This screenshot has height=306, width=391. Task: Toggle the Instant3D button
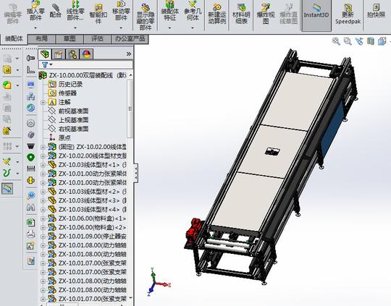coord(316,15)
